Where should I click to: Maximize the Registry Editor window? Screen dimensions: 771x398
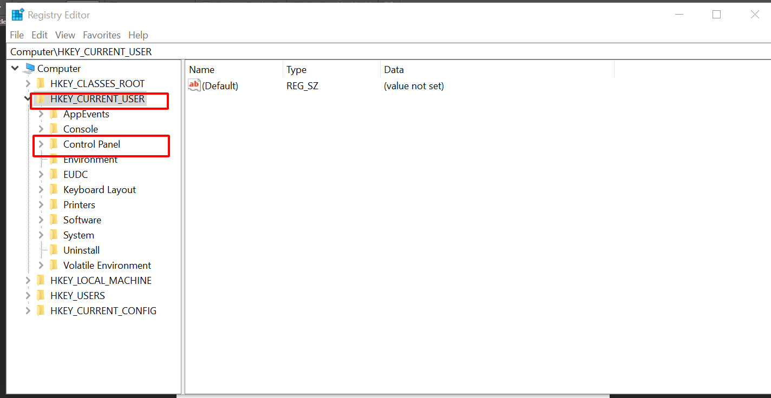(717, 15)
